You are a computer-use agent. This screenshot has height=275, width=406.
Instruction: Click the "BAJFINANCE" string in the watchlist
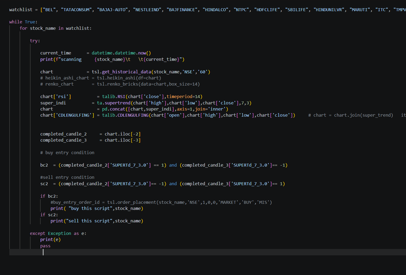pos(182,10)
